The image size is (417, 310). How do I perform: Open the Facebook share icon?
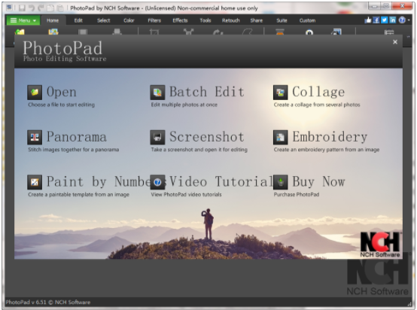(x=376, y=20)
